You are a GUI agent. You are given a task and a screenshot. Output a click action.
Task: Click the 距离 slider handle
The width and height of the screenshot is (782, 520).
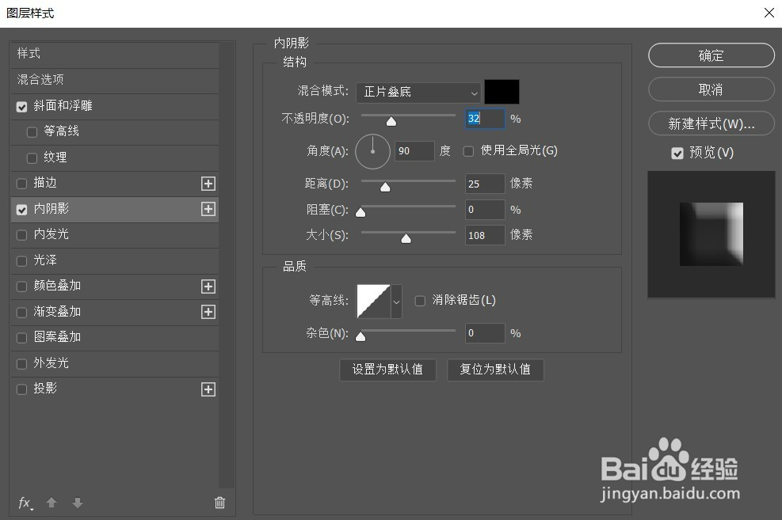(x=385, y=188)
